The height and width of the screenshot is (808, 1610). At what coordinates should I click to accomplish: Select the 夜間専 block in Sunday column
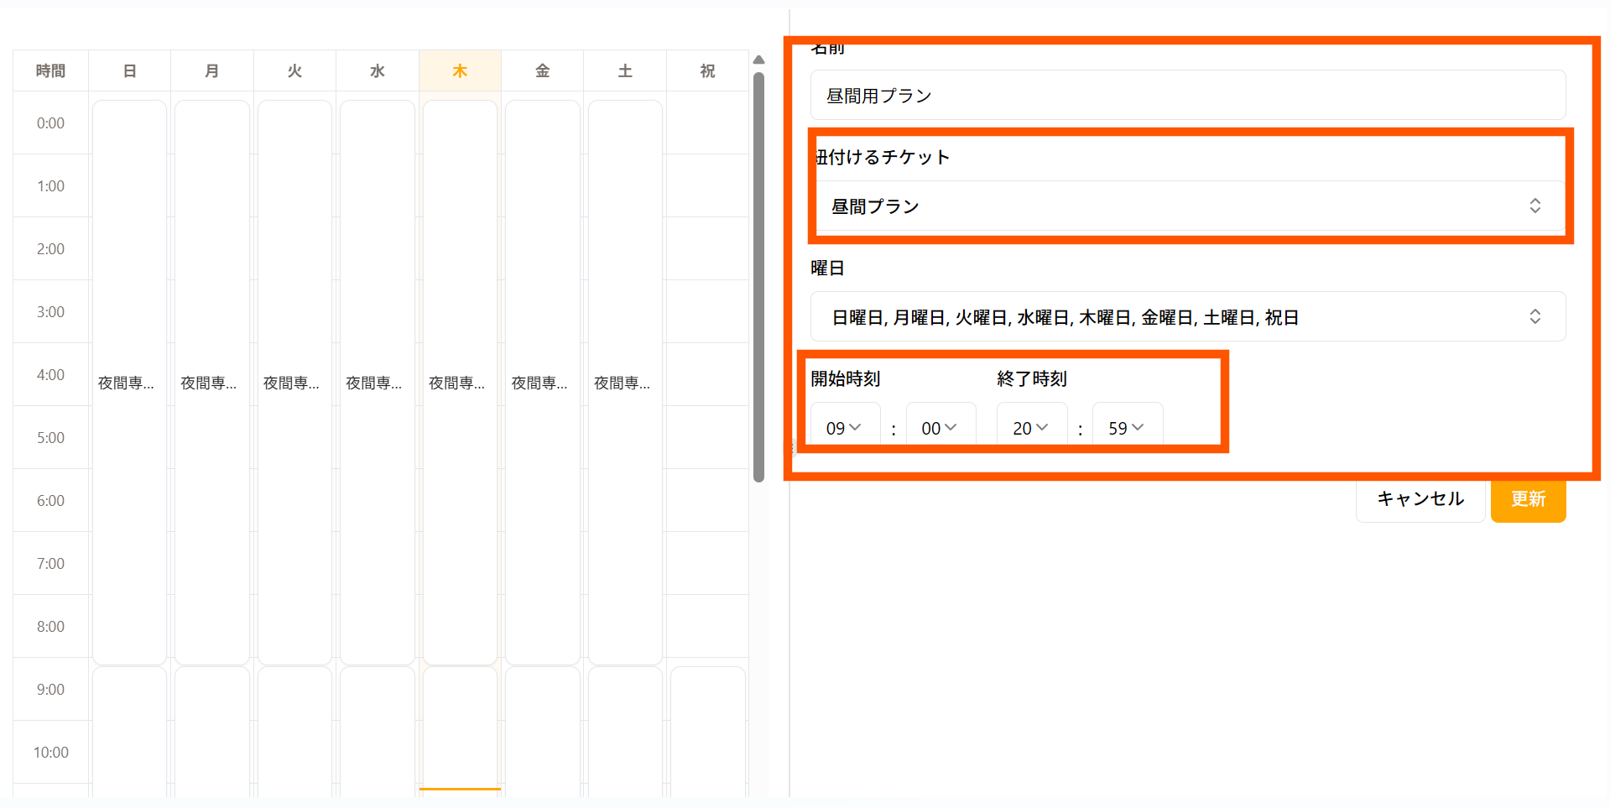pyautogui.click(x=129, y=383)
